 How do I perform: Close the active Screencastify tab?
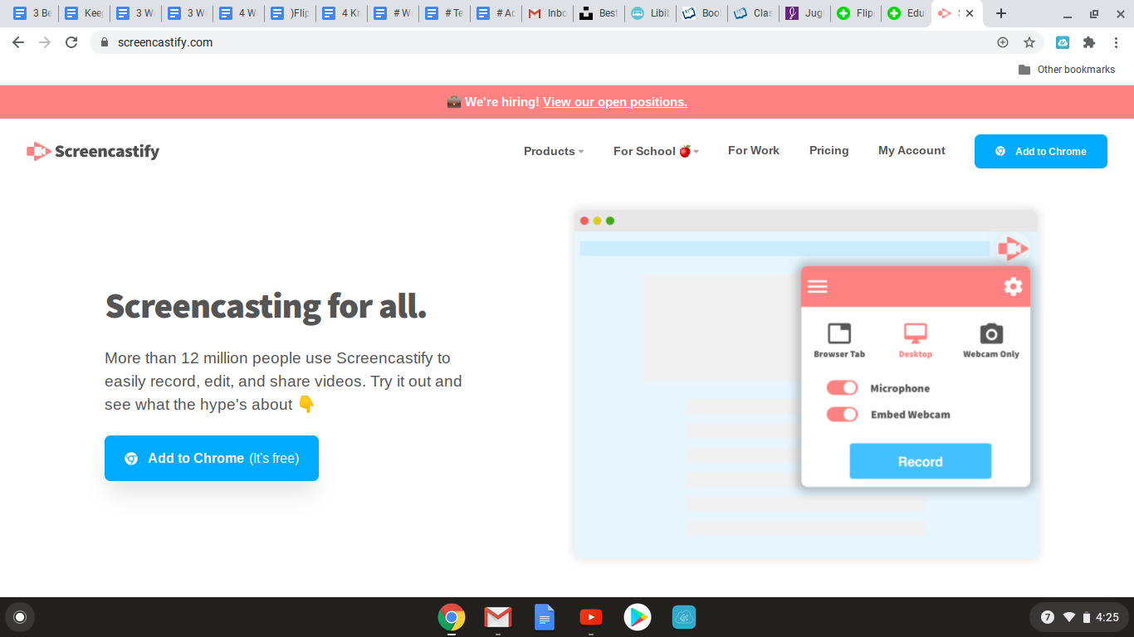tap(970, 13)
